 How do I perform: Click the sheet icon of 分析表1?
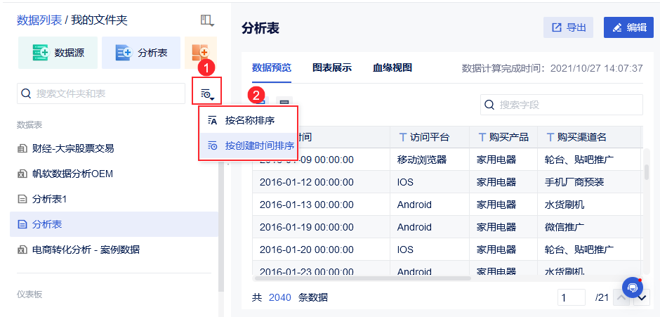22,199
